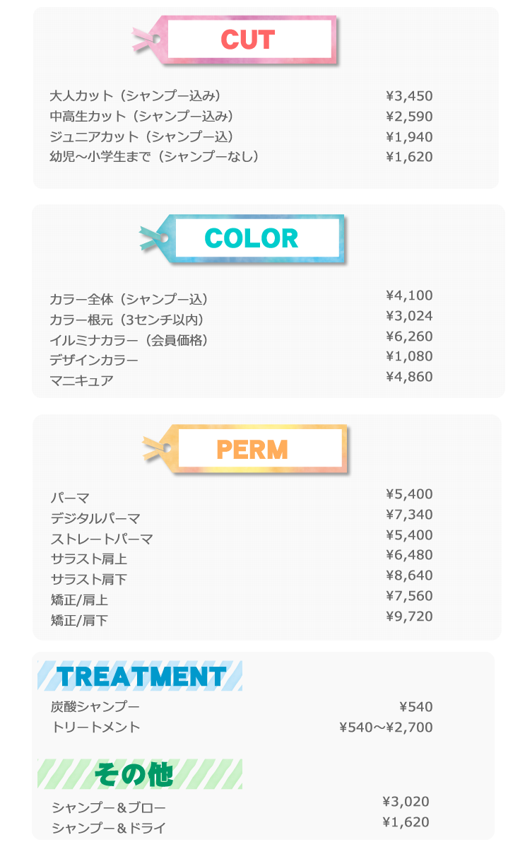Image resolution: width=525 pixels, height=847 pixels.
Task: Click the green その他 striped heading
Action: pyautogui.click(x=140, y=773)
